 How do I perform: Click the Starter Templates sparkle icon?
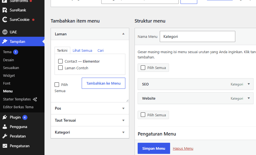coord(35,99)
